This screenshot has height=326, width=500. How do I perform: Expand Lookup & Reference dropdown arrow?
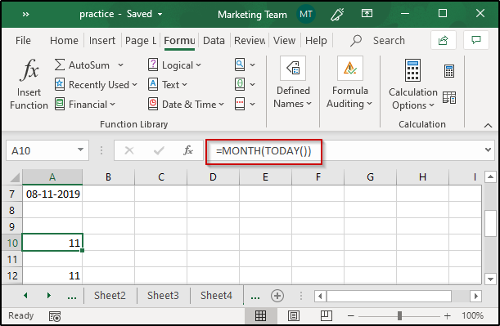252,65
